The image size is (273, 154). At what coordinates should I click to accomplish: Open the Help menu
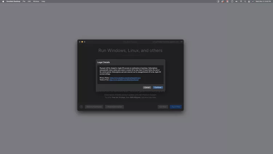pos(43,1)
